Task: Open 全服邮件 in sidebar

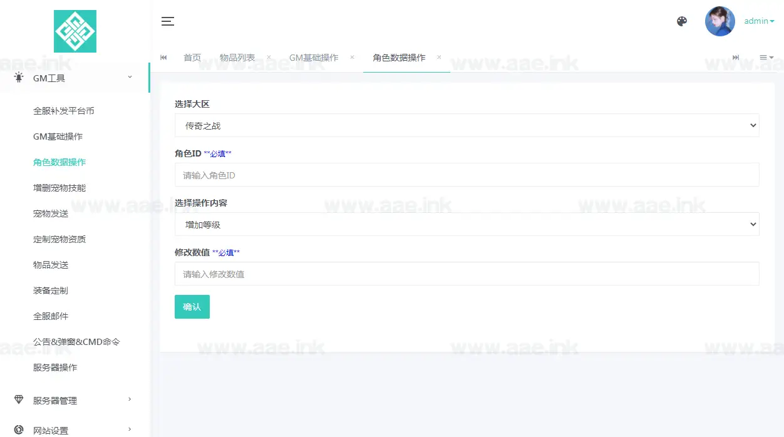Action: click(x=51, y=316)
